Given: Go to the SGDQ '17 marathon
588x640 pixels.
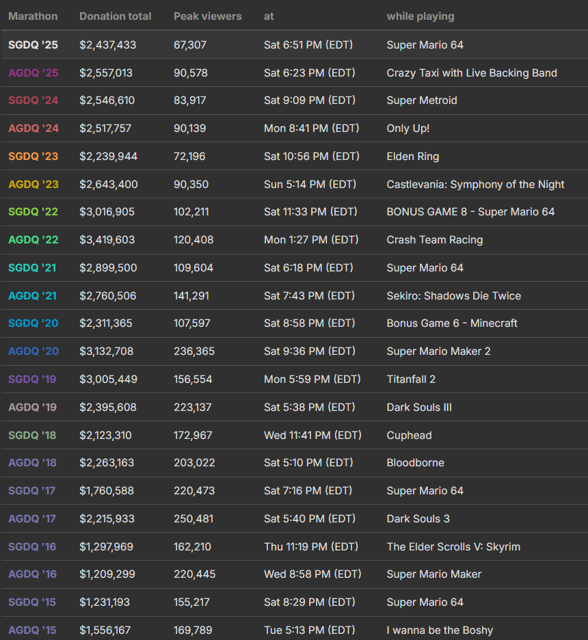Looking at the screenshot, I should click(x=32, y=491).
